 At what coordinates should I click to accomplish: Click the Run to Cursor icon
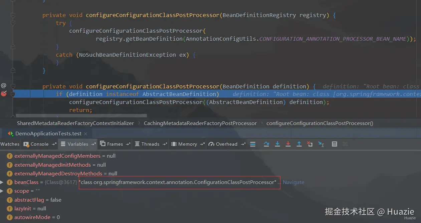(x=321, y=144)
